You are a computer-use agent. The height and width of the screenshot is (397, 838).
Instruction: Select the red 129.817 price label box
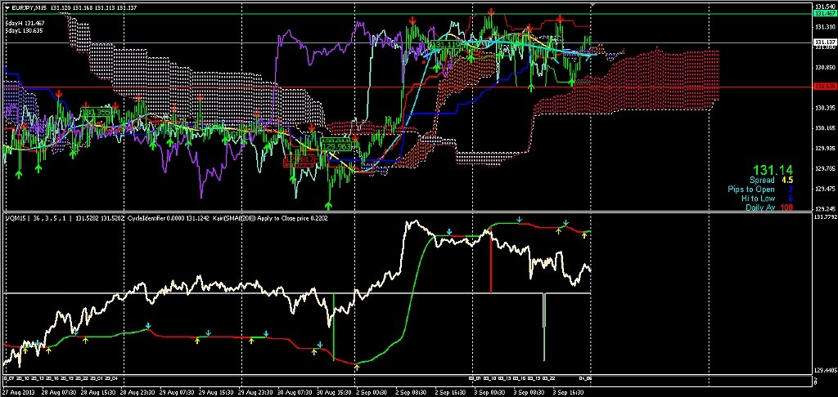pos(300,159)
